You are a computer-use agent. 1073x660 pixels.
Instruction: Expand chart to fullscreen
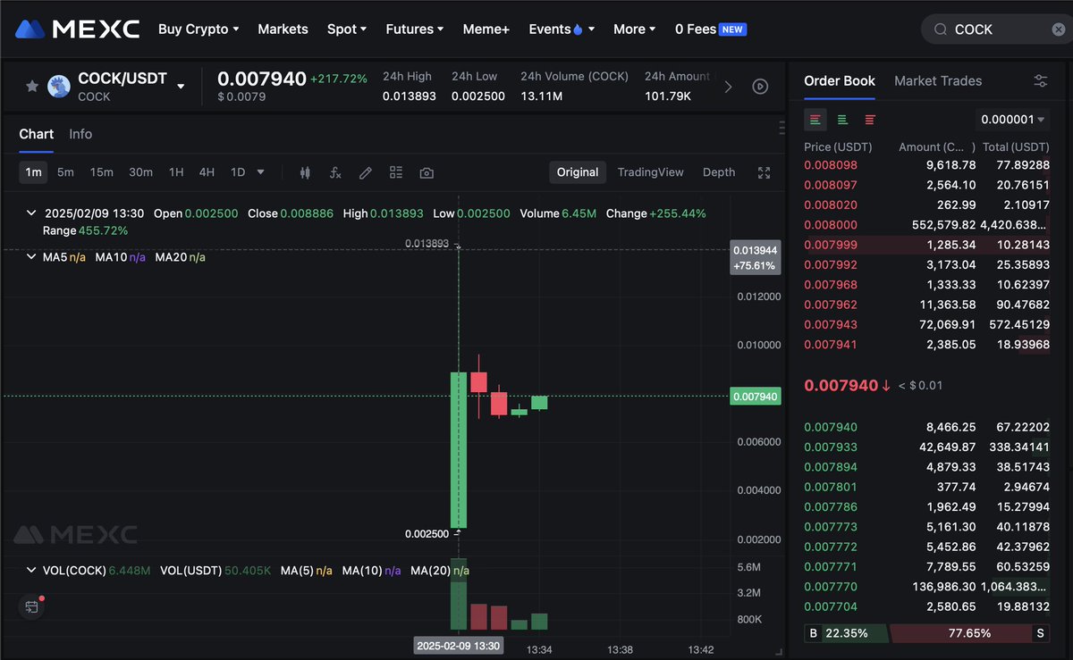(x=764, y=172)
